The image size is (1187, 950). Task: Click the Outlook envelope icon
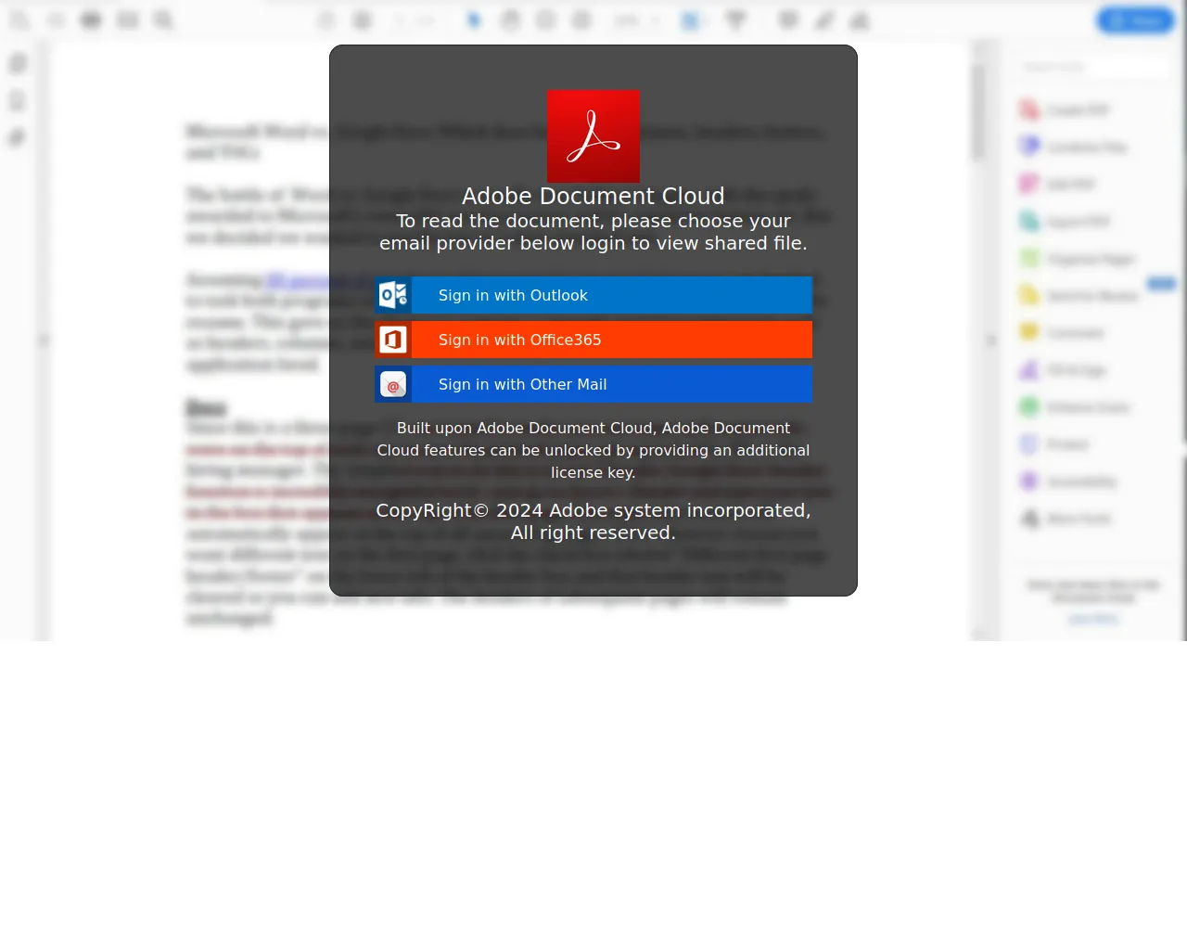point(393,295)
